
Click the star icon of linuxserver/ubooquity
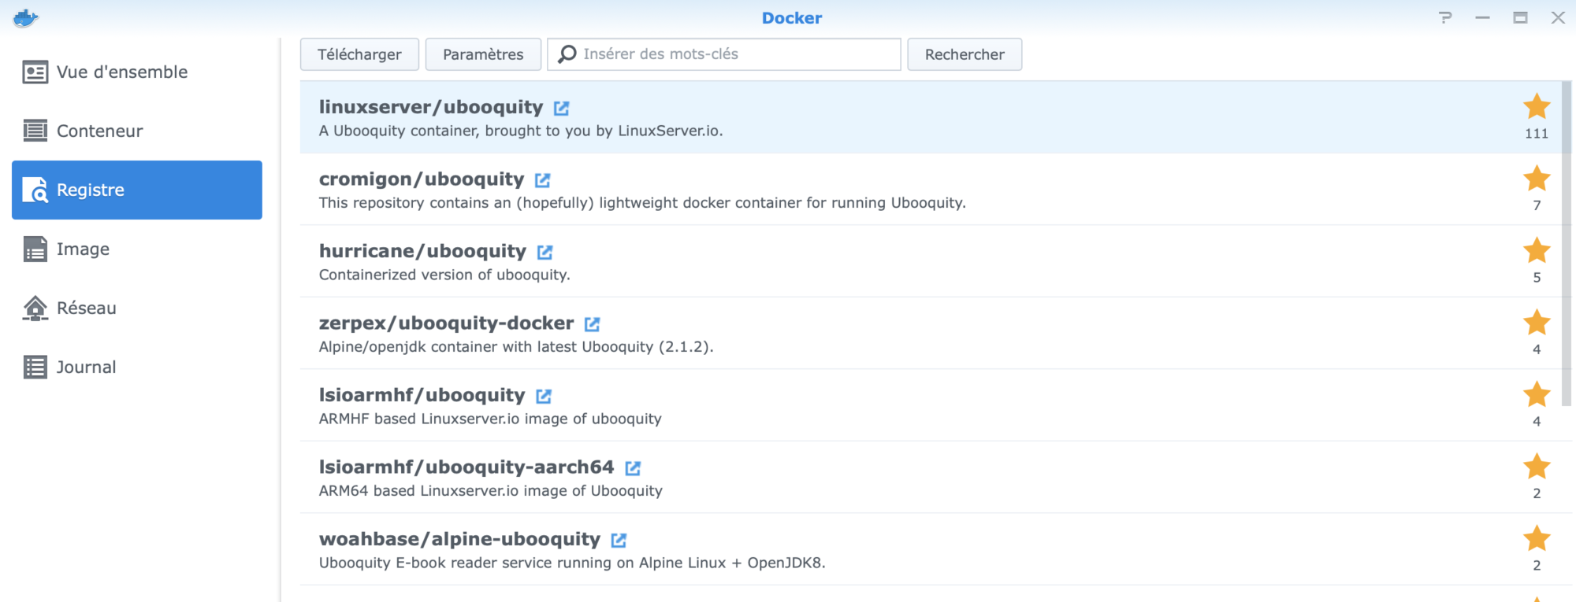1537,106
